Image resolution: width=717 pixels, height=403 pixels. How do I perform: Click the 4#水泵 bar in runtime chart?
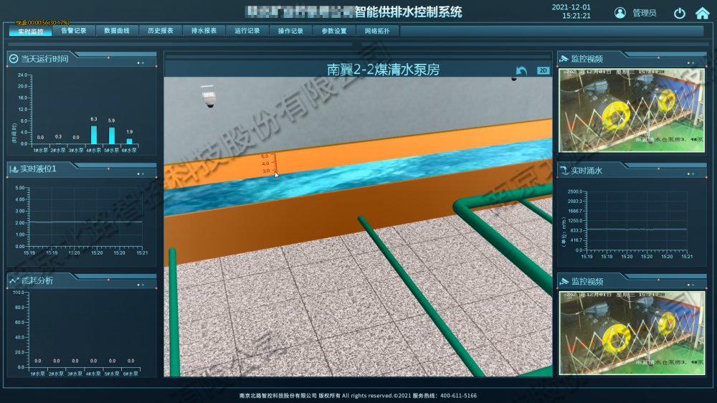pyautogui.click(x=94, y=135)
